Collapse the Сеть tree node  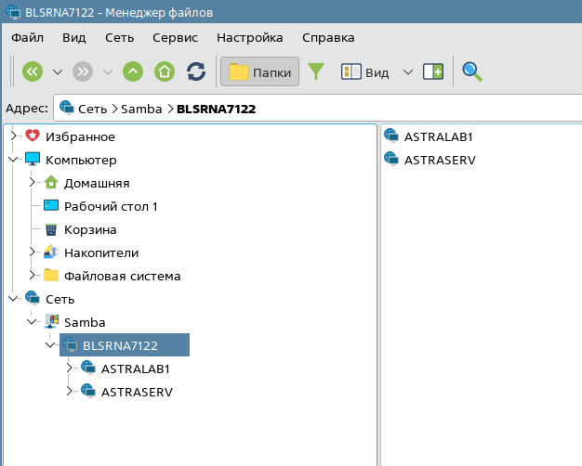pyautogui.click(x=13, y=298)
